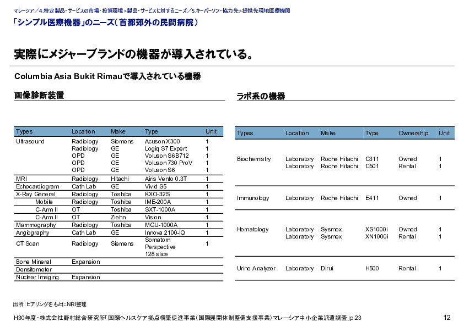Select Siemens in the CT Scan row
The height and width of the screenshot is (327, 464).
pyautogui.click(x=122, y=244)
